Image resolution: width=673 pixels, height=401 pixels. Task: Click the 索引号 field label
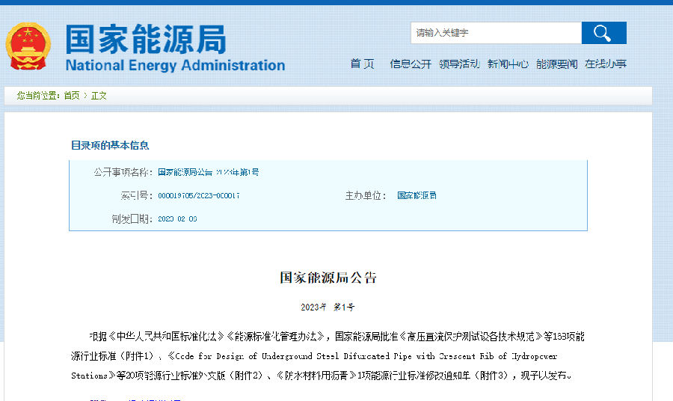pyautogui.click(x=137, y=196)
